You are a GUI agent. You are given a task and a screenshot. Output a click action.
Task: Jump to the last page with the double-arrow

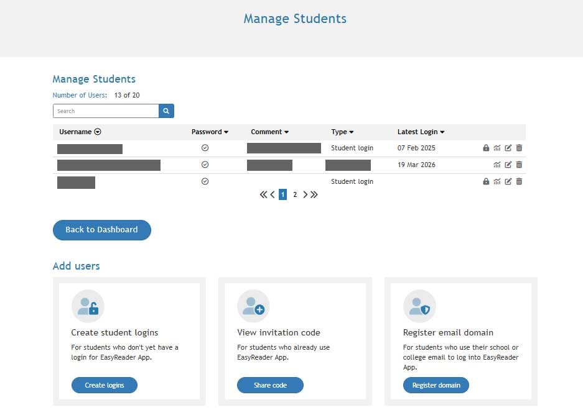(x=313, y=194)
